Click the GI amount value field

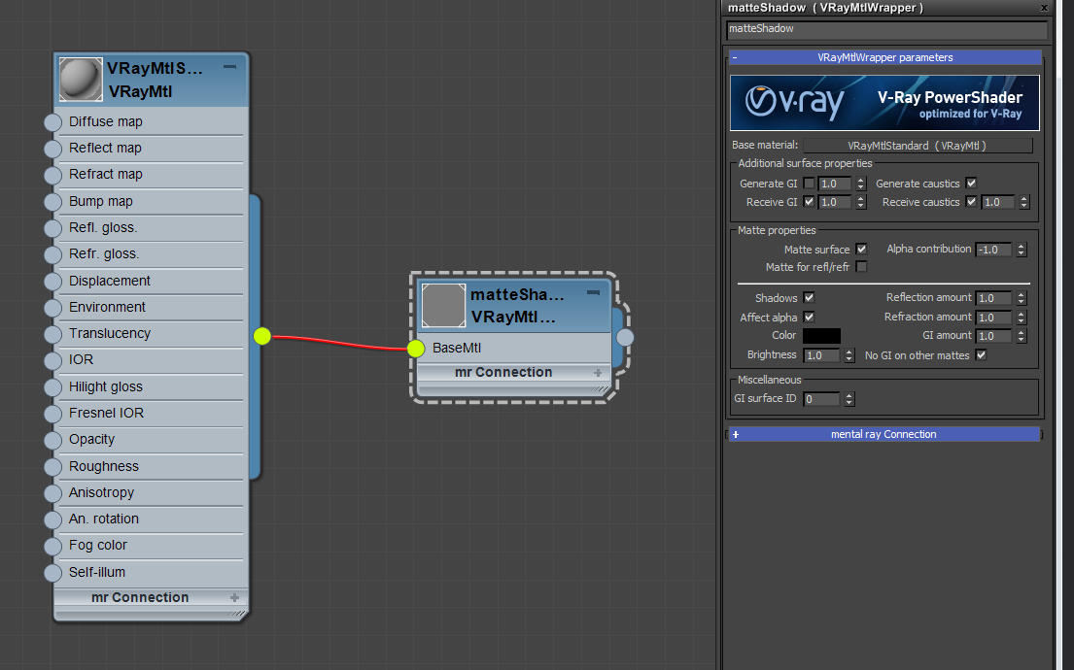994,336
